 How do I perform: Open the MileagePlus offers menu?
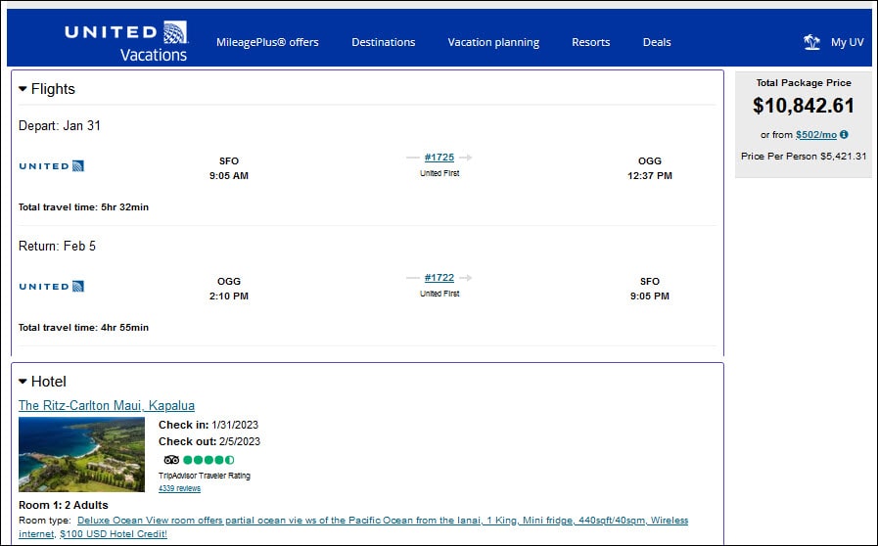267,42
